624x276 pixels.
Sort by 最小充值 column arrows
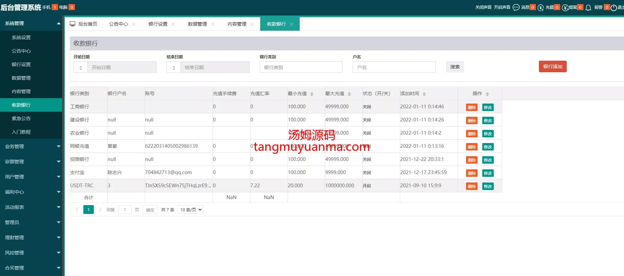point(312,94)
